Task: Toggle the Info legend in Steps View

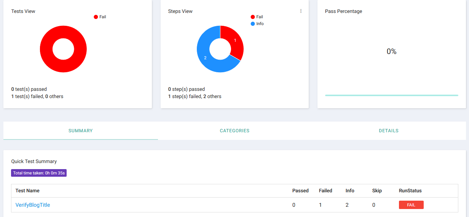Action: click(257, 24)
